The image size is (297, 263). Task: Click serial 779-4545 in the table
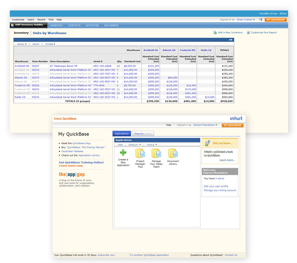click(99, 86)
